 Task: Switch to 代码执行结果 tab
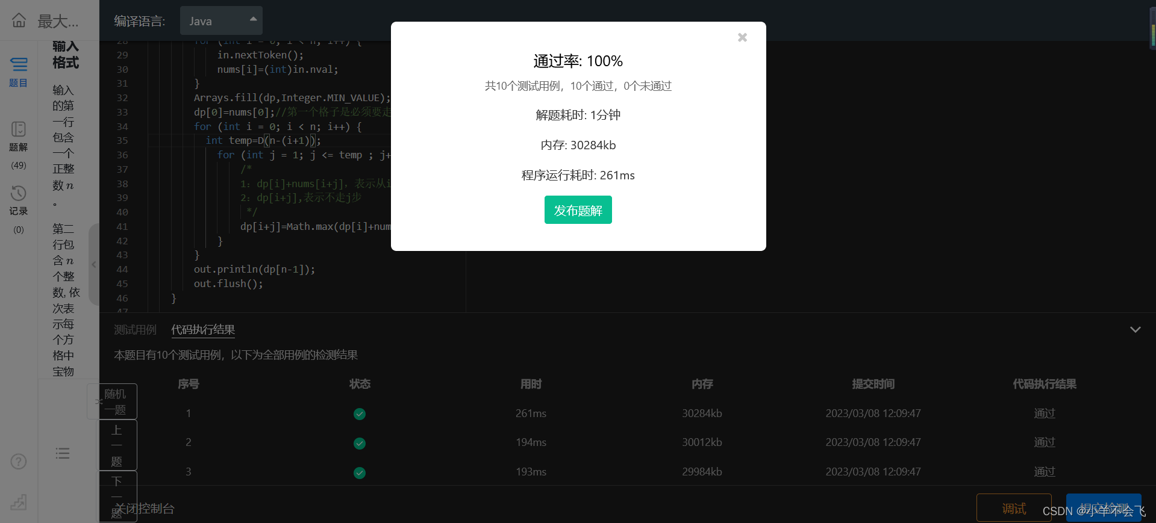[x=203, y=330]
